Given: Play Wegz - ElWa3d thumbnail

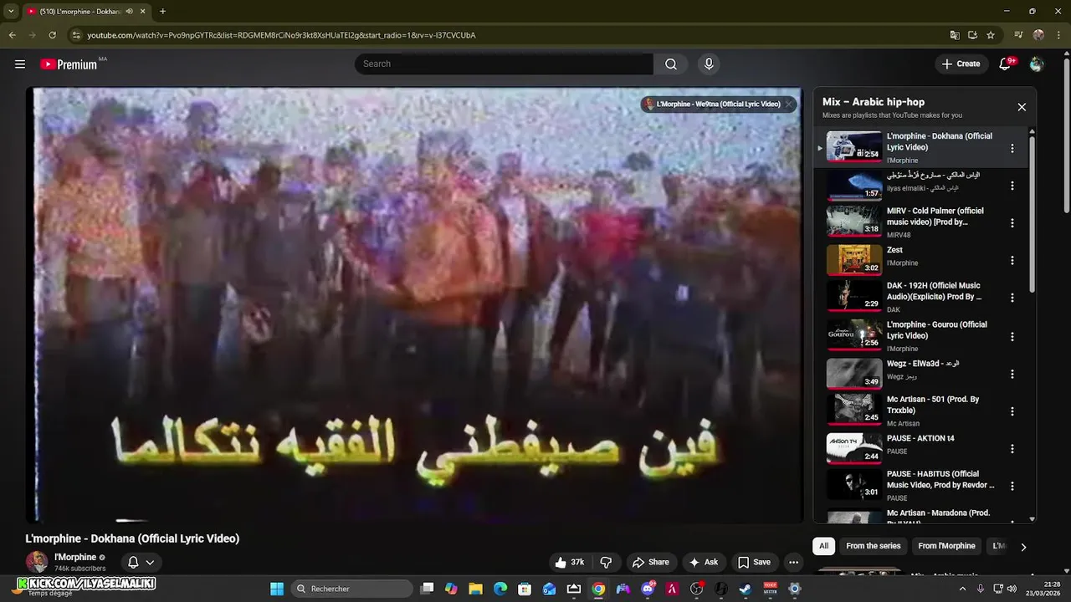Looking at the screenshot, I should point(854,373).
